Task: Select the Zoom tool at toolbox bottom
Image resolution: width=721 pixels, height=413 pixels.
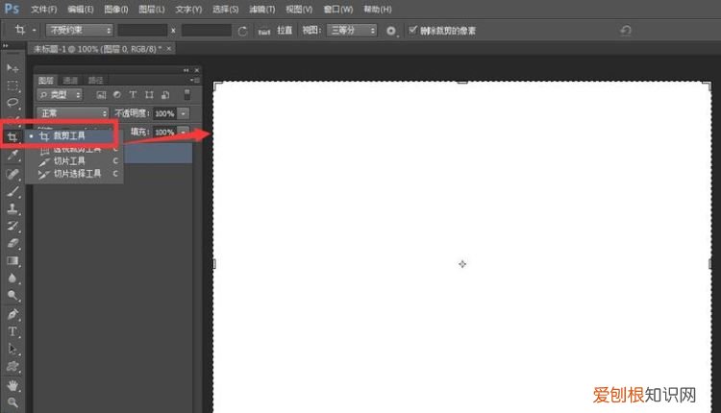Action: click(12, 402)
